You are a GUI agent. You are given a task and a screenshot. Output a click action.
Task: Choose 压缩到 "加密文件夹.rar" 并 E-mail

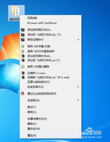[x=51, y=77]
